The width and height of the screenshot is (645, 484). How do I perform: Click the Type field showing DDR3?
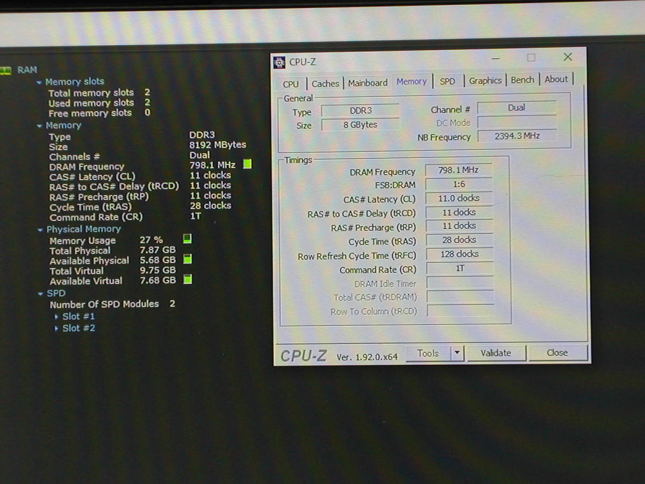(361, 110)
